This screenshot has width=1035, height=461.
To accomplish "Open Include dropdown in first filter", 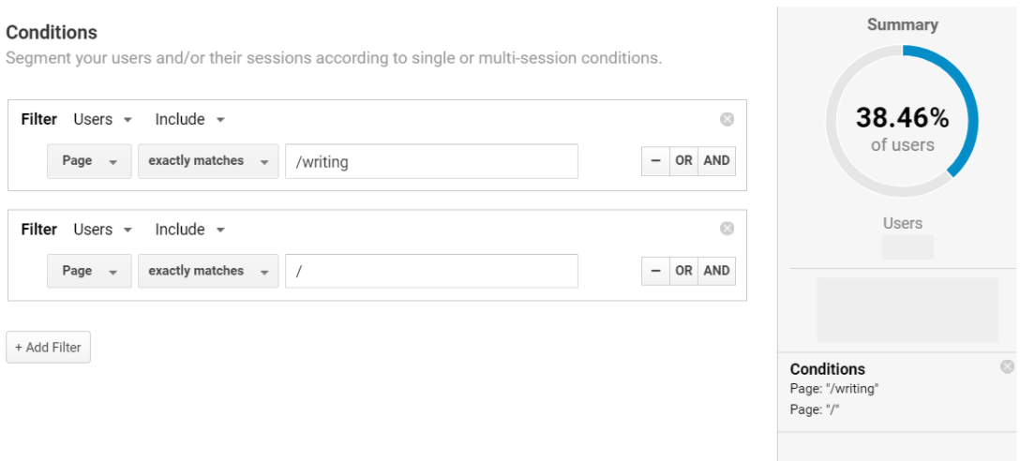I will tap(189, 119).
